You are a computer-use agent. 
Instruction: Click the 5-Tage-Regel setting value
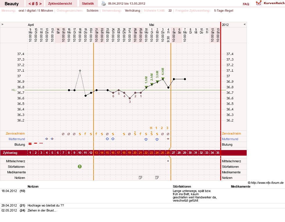tap(224, 10)
